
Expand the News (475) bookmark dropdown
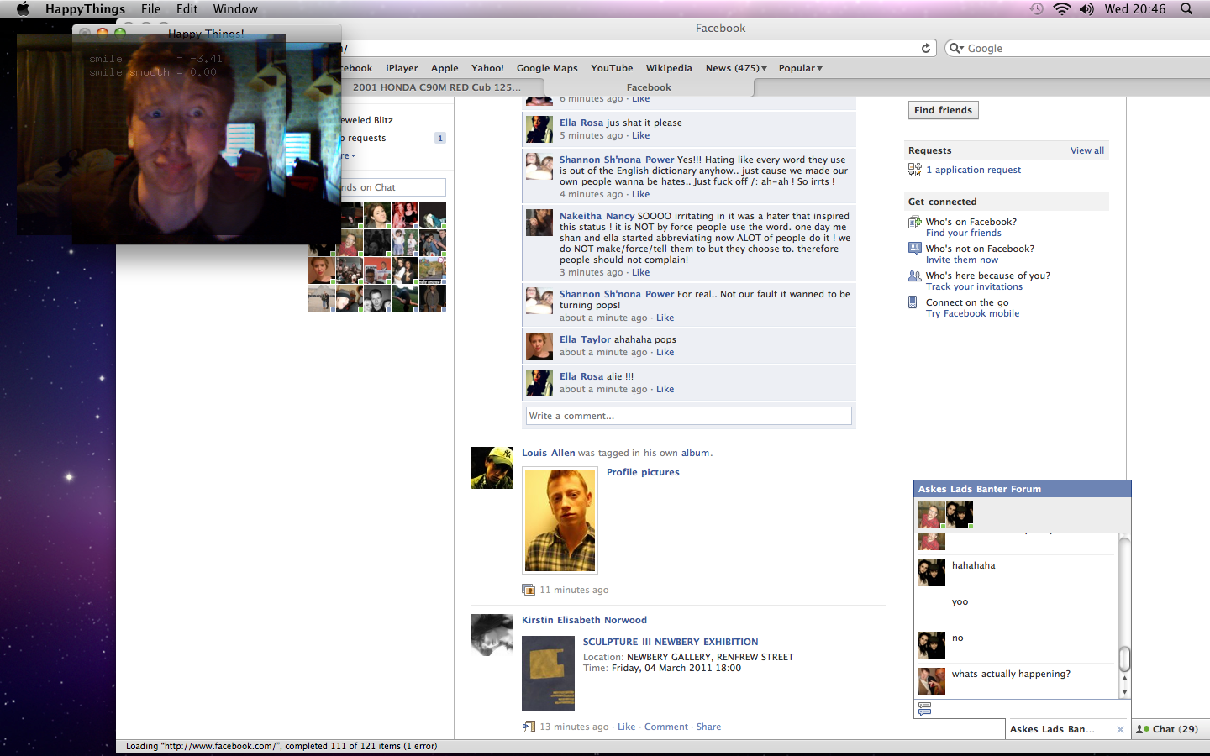pos(736,68)
